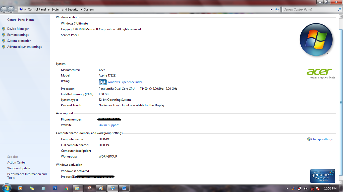Click the 1.00 GB installed memory value
The image size is (343, 192).
[103, 94]
